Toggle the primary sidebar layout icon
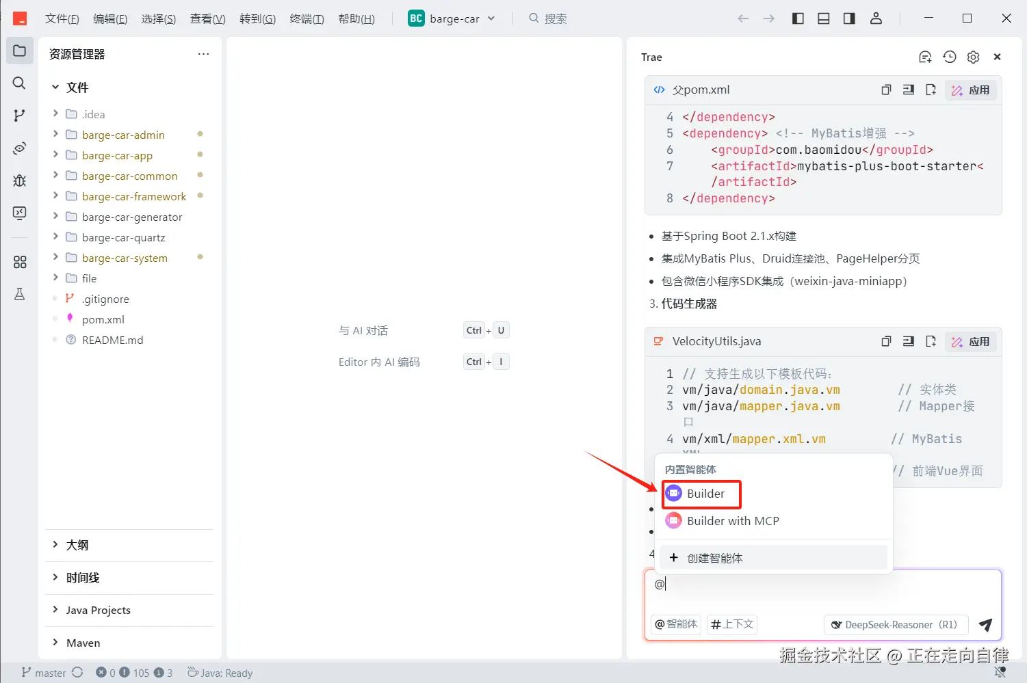 click(798, 18)
